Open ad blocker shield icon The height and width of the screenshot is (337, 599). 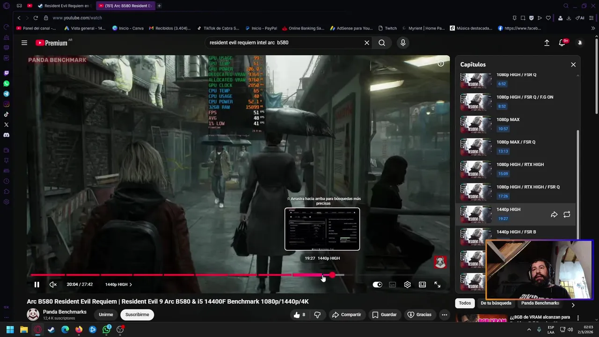531,18
